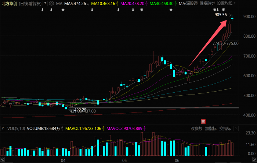
Task: Click the VOL indicator help question mark
Action: coord(3,129)
